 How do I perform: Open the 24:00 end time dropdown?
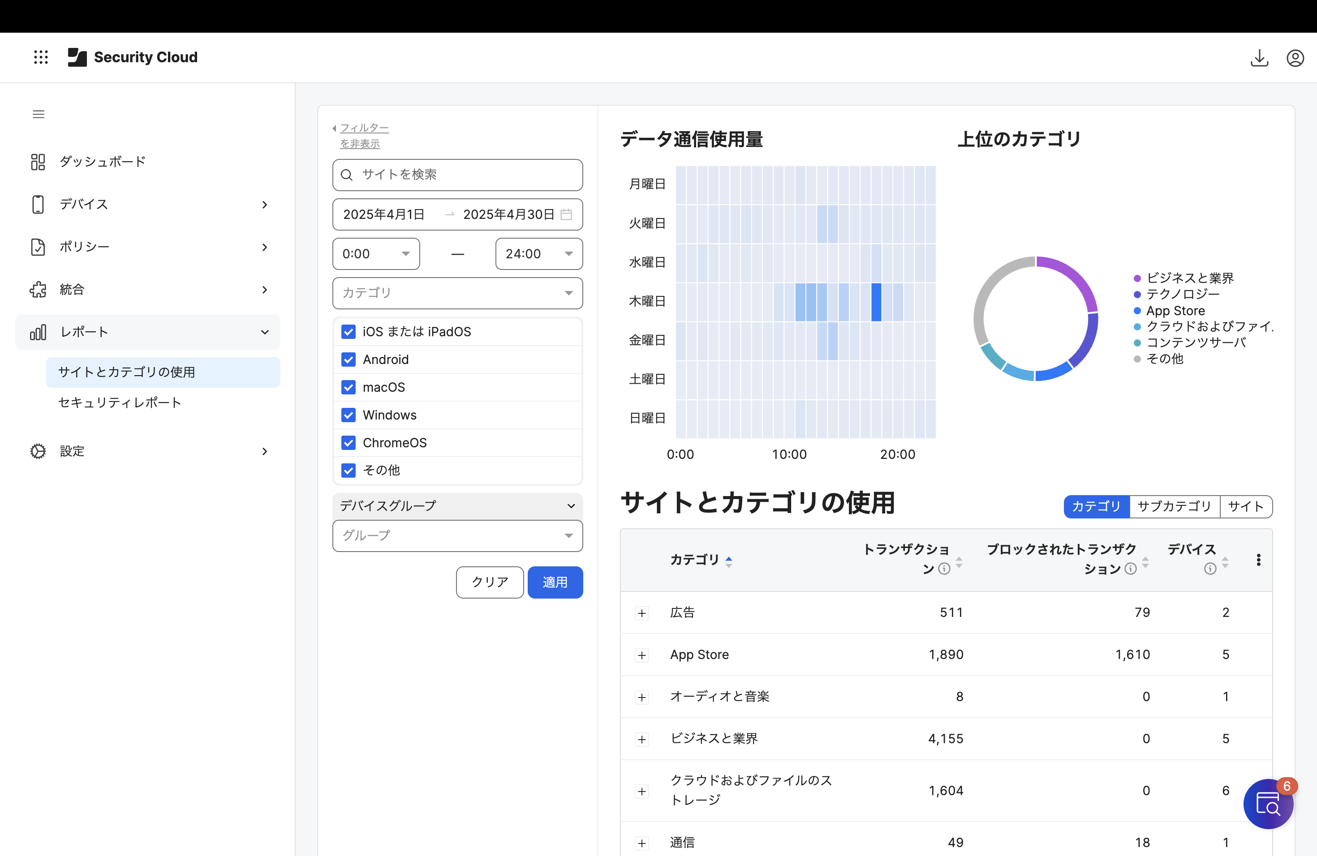click(538, 254)
